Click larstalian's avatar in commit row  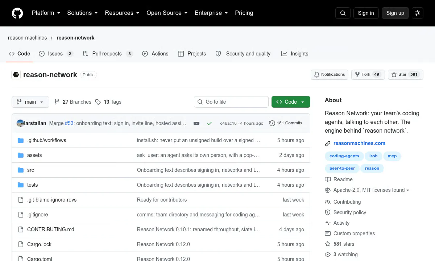coord(20,123)
